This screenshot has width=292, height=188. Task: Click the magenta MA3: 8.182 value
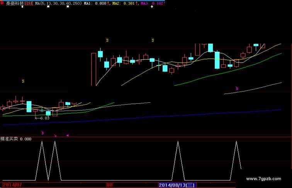pos(152,3)
